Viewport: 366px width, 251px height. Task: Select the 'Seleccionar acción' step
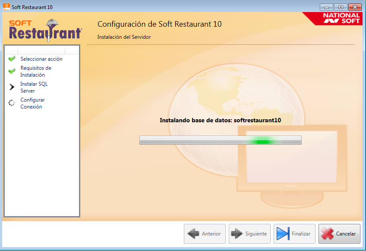(41, 59)
